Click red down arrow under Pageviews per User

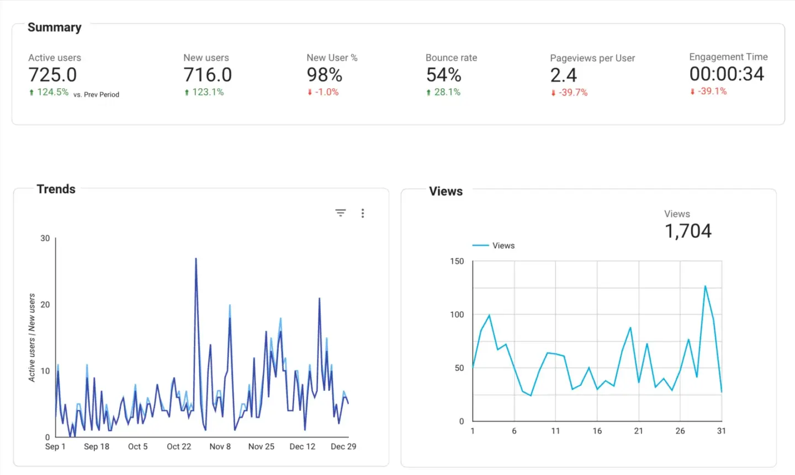click(553, 93)
